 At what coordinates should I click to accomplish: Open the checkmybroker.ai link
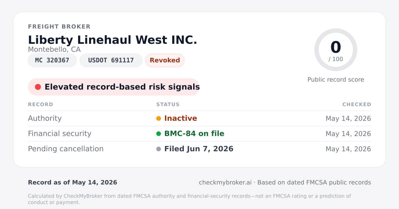225,182
